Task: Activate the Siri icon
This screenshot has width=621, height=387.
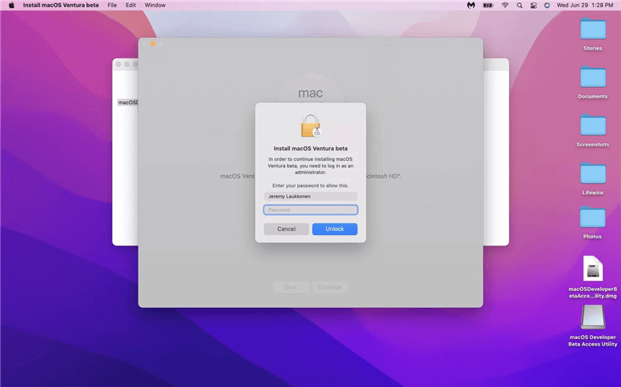Action: point(547,5)
